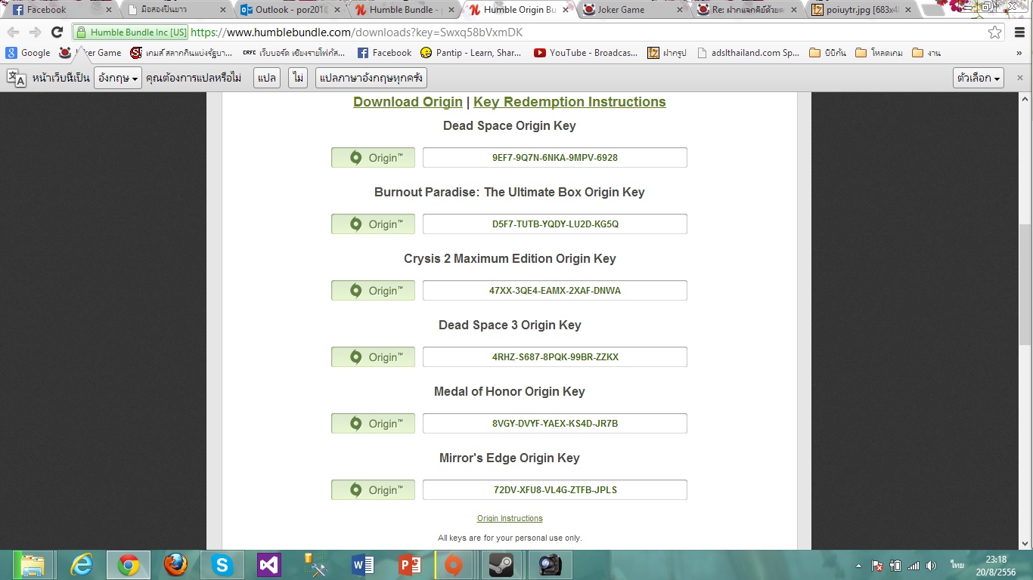
Task: Click the Dead Space 3 Origin button
Action: [x=373, y=357]
